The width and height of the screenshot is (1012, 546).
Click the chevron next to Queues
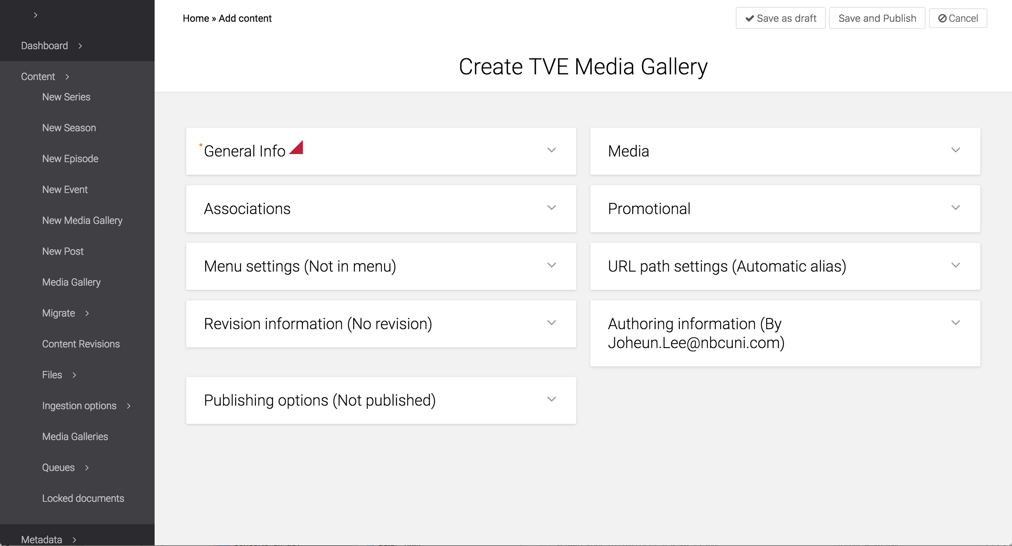click(x=87, y=467)
